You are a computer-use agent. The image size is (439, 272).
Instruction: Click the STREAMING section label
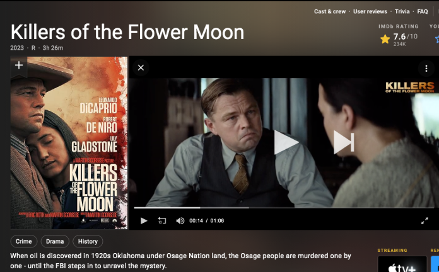[392, 251]
